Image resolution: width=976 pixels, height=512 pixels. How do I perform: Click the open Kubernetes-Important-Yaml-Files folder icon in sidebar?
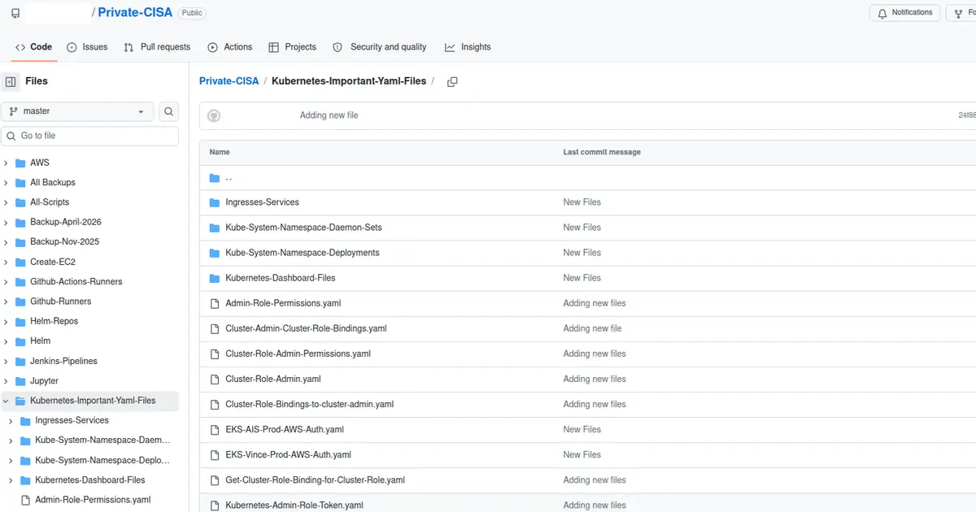pos(20,401)
